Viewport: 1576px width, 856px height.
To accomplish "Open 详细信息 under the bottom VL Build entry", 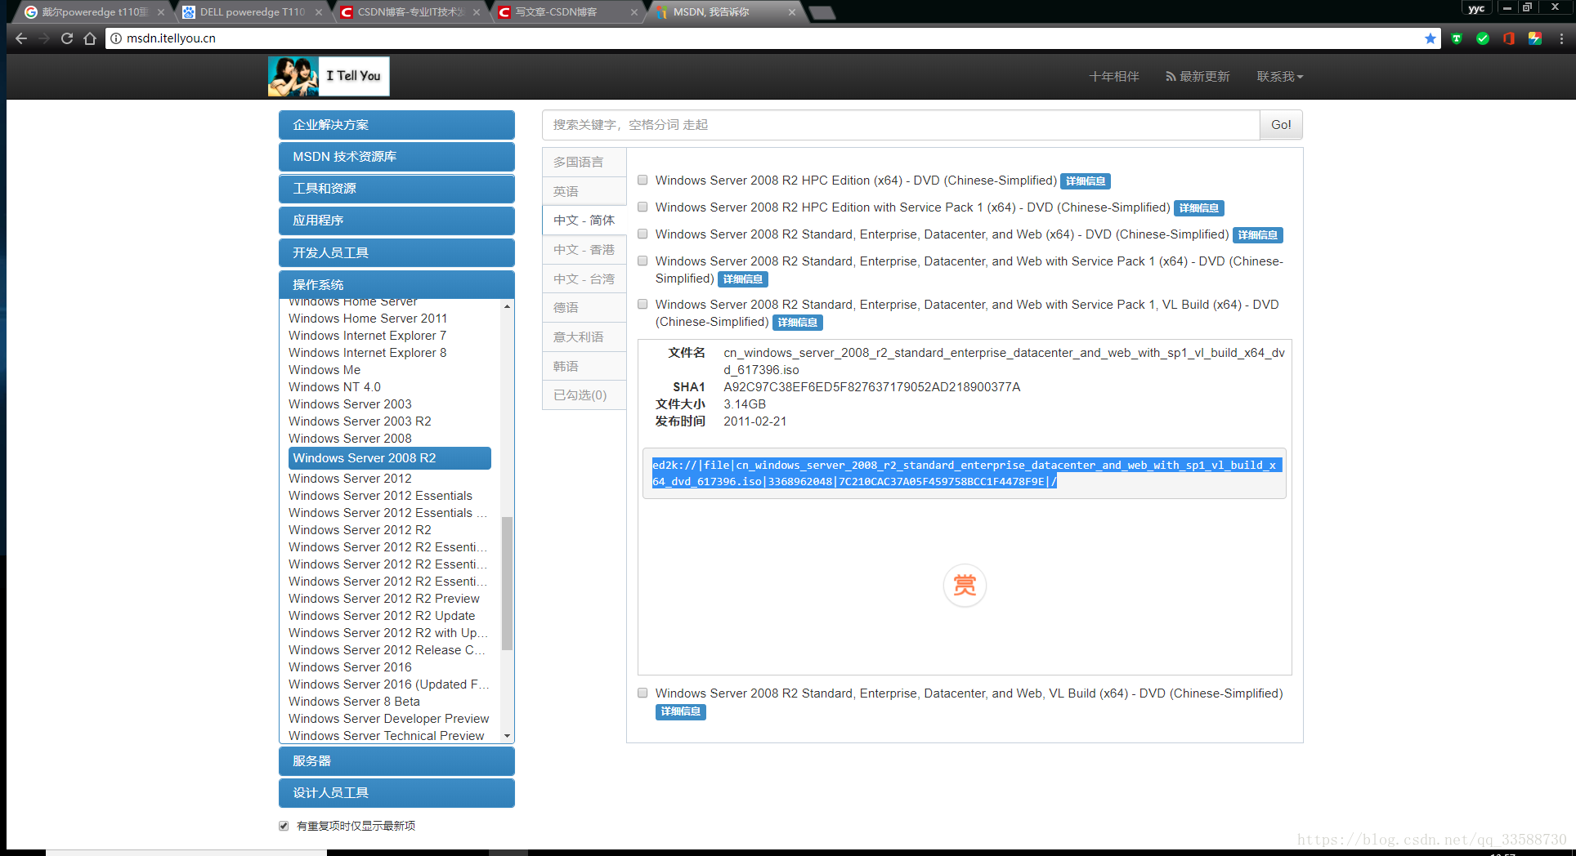I will coord(681,711).
